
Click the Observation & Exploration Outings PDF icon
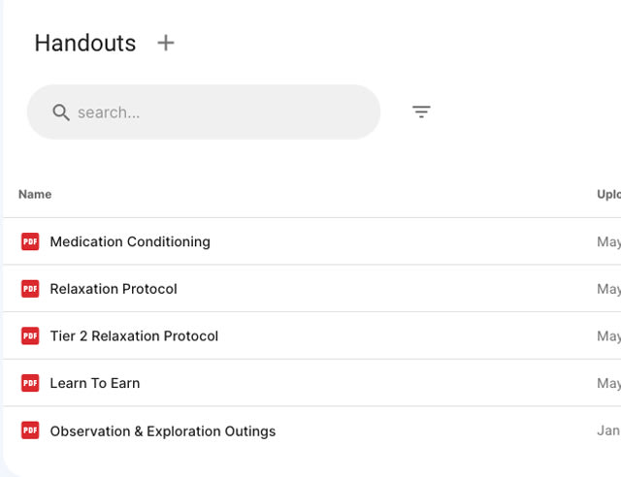click(30, 430)
